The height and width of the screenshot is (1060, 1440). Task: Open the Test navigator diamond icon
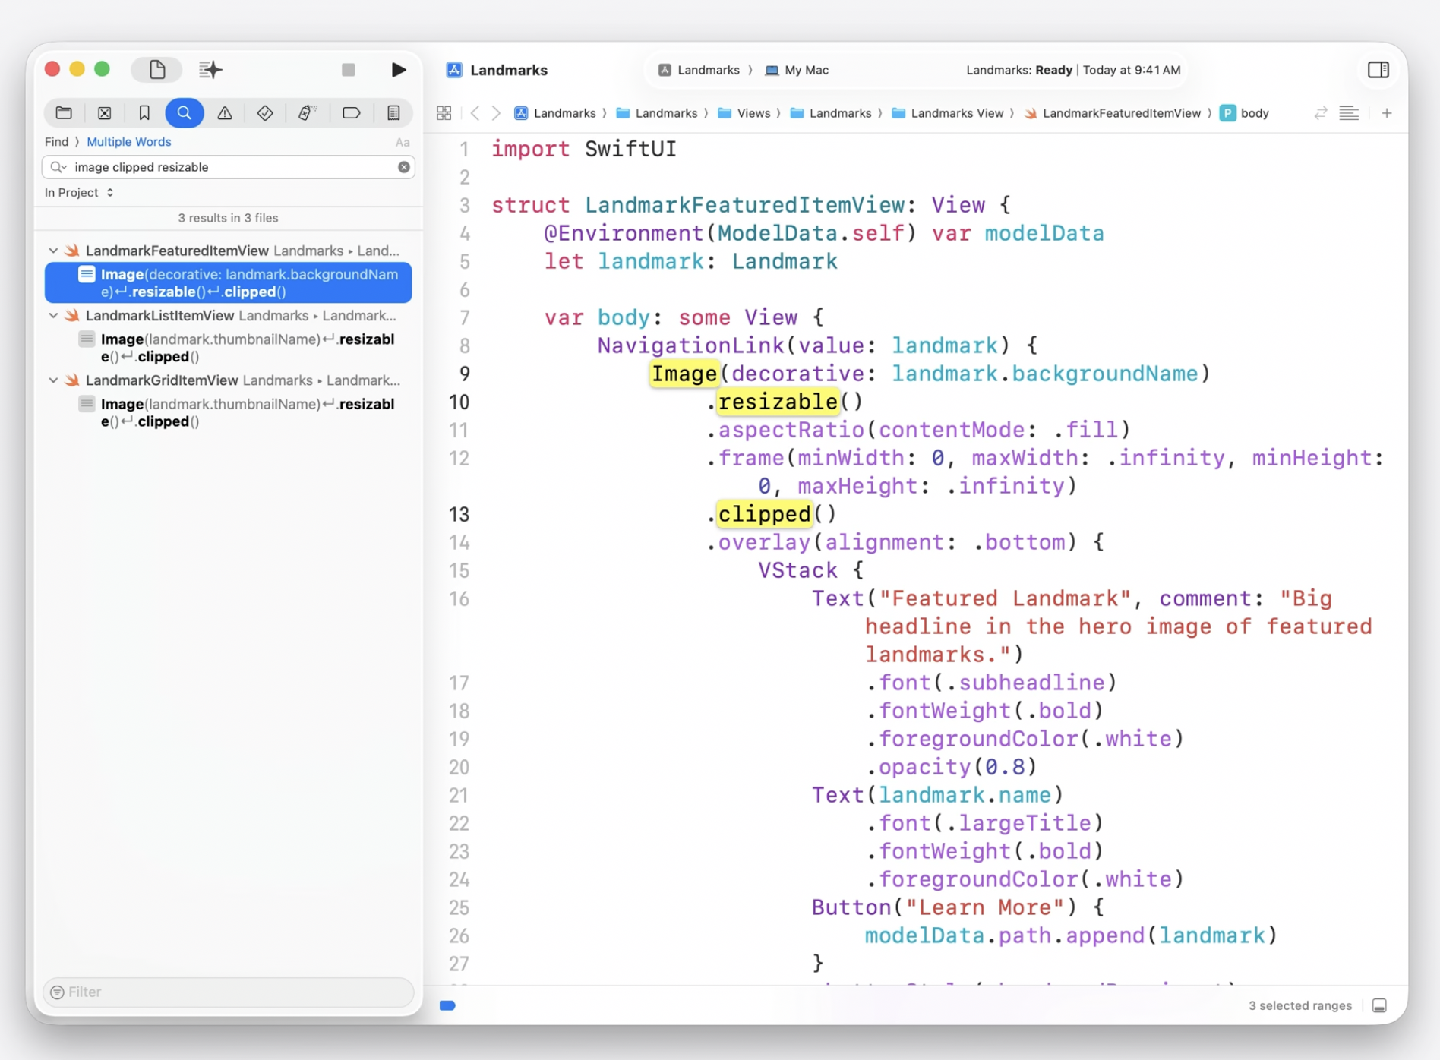[265, 113]
